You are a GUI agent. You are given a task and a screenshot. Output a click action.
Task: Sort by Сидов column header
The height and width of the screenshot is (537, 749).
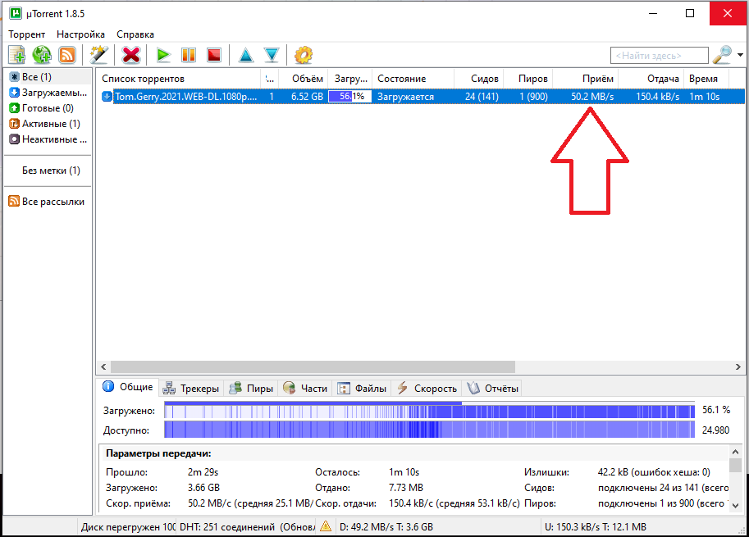(479, 79)
